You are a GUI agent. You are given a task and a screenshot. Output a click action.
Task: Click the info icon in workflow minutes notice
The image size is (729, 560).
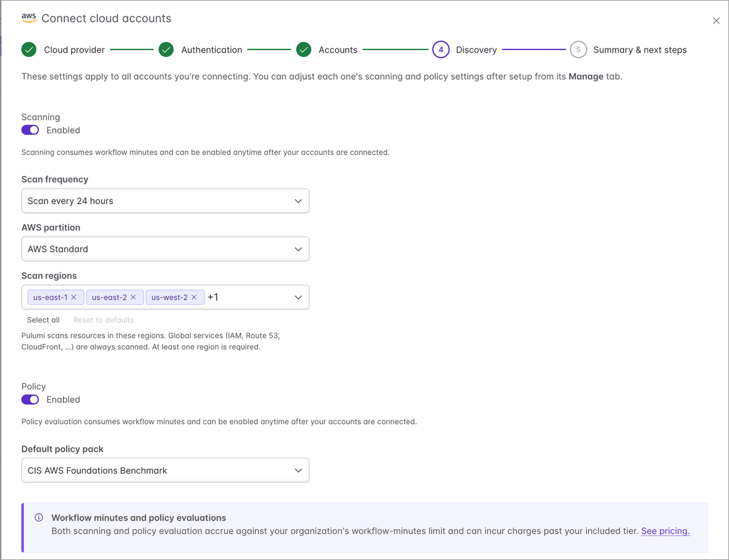coord(39,518)
